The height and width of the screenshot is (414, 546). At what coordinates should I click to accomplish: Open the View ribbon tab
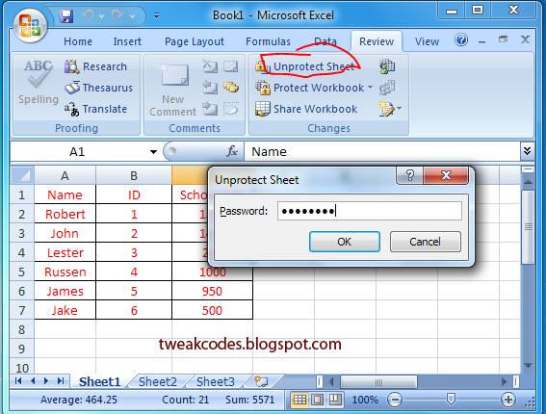[427, 41]
